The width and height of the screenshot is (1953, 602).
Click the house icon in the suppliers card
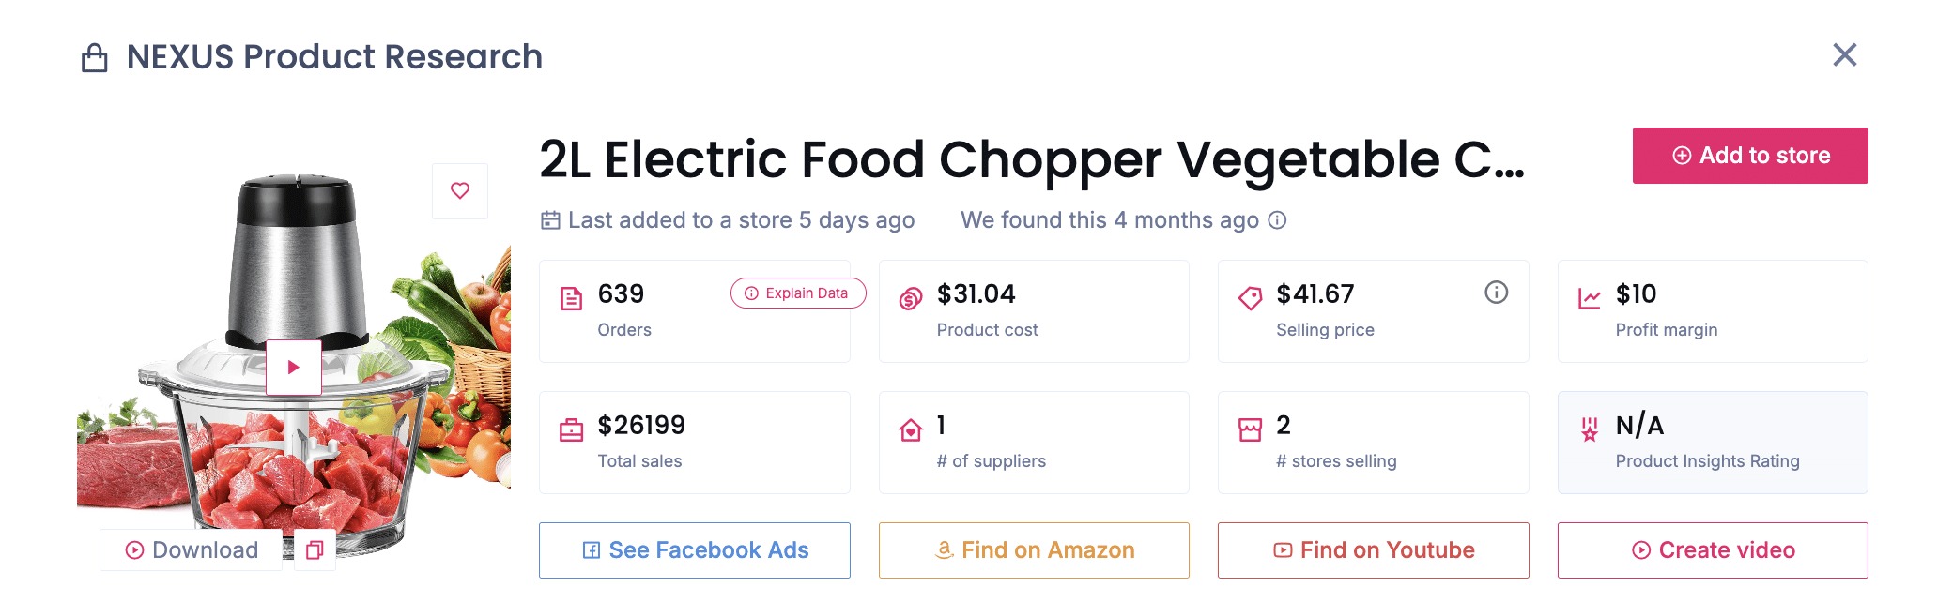(909, 429)
